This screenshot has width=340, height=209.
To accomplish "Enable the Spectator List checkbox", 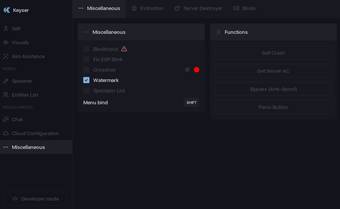I will pos(86,90).
